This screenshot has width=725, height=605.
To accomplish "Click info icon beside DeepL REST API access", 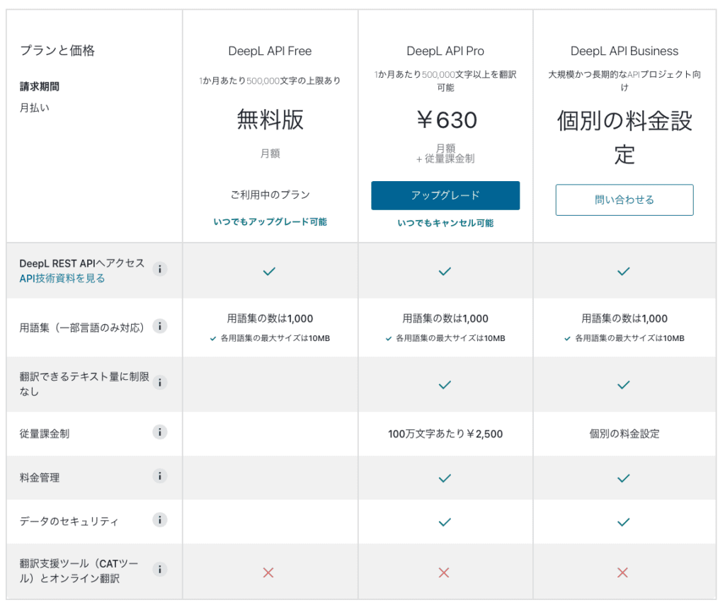I will coord(160,269).
